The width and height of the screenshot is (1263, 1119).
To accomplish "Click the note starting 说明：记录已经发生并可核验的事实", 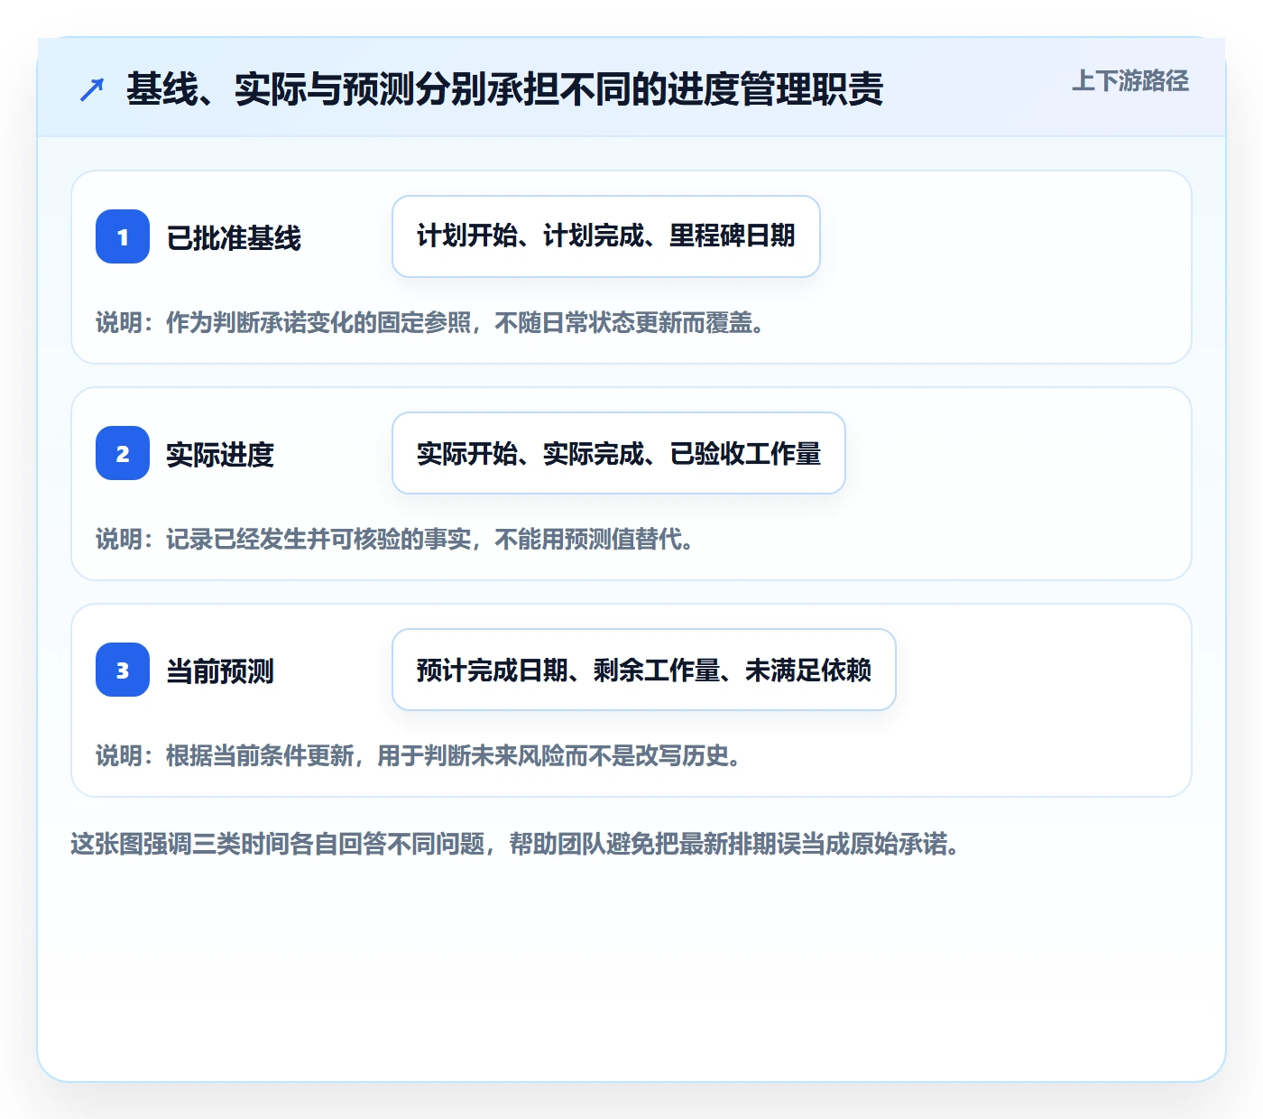I will (x=395, y=540).
